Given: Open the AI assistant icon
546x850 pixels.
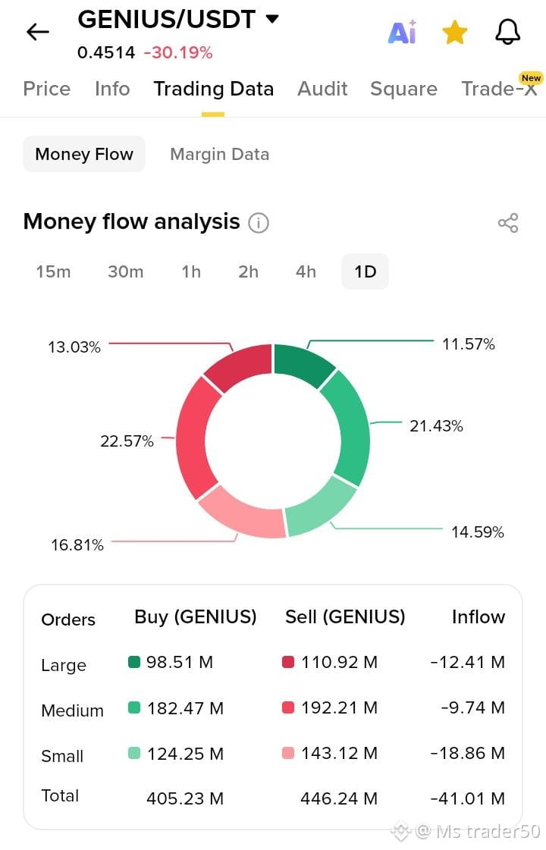Looking at the screenshot, I should point(403,32).
